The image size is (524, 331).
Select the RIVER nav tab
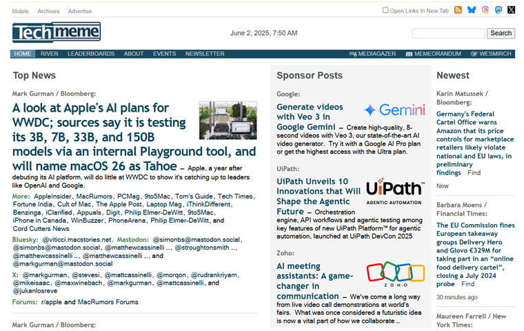pos(50,54)
